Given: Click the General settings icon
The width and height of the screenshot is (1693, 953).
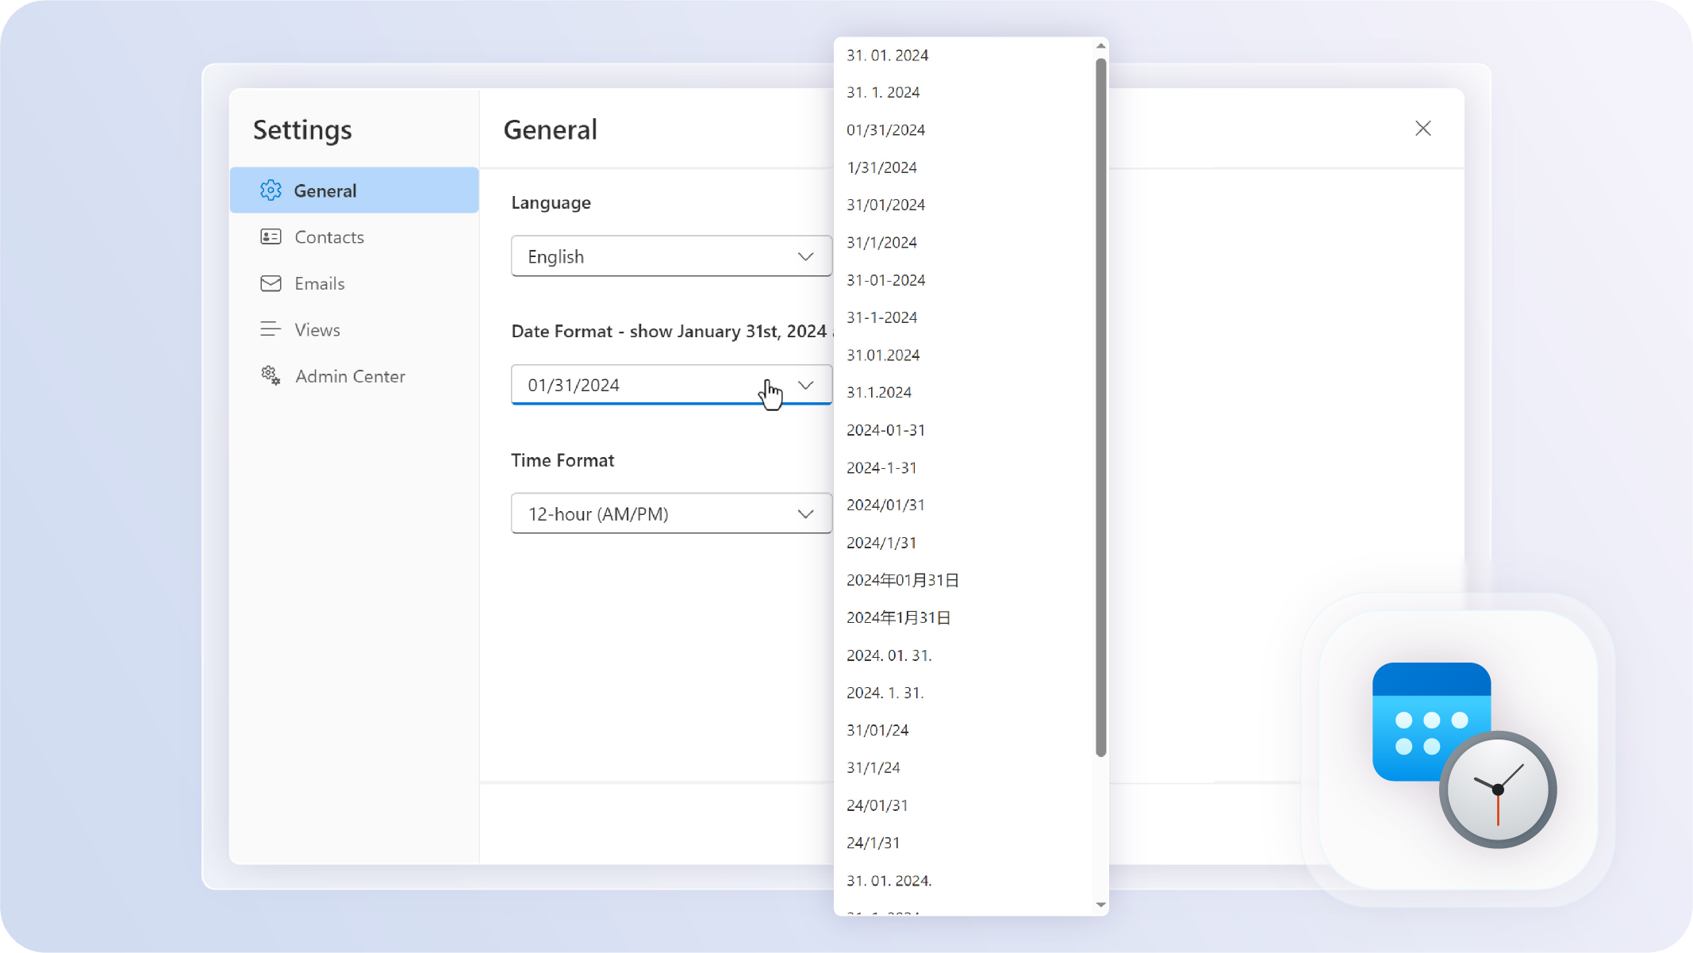Looking at the screenshot, I should pos(269,190).
